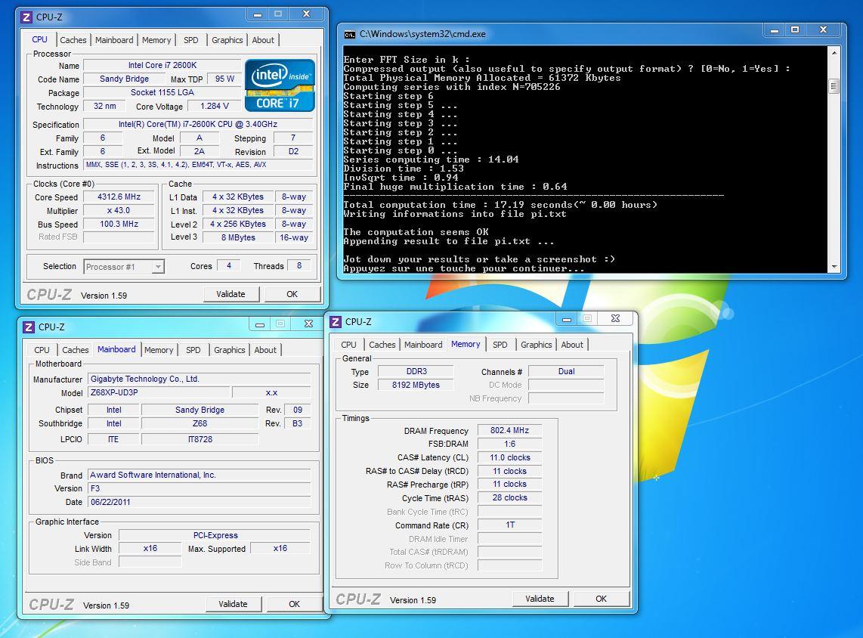This screenshot has width=863, height=638.
Task: Click the cmd window scrollbar thumb
Action: click(x=834, y=86)
